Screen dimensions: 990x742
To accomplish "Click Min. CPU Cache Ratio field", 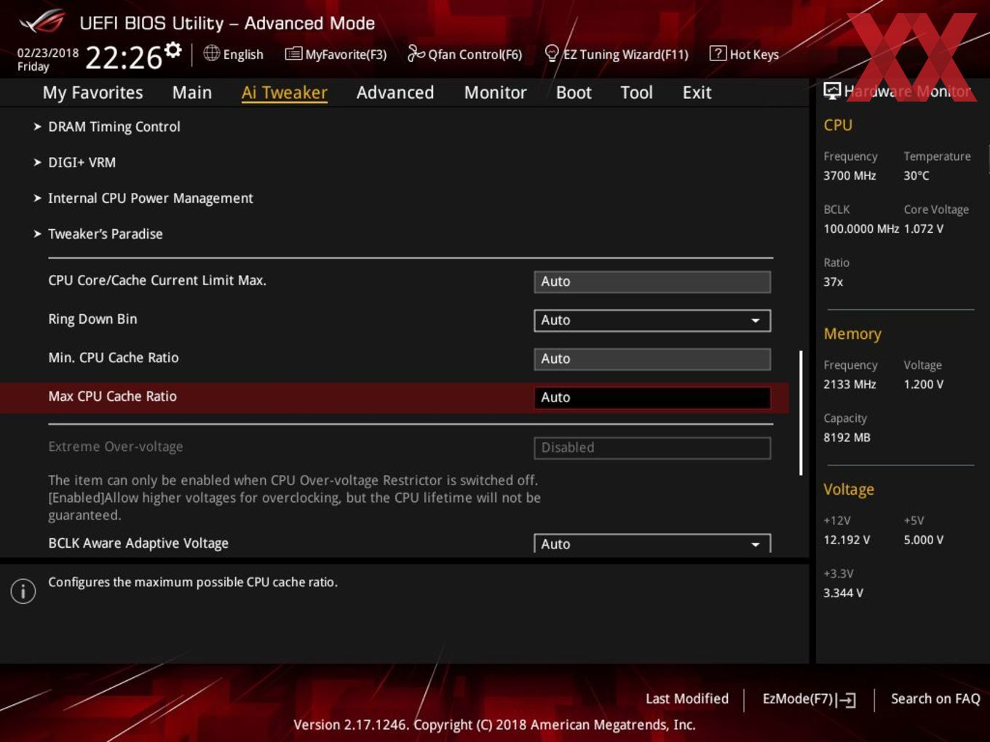I will click(652, 359).
